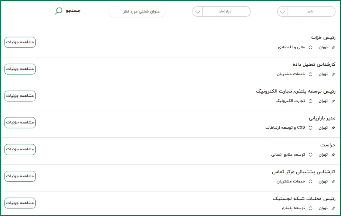Click the circle icon beside توسعه منابع انسانی
This screenshot has width=341, height=216.
pos(311,155)
